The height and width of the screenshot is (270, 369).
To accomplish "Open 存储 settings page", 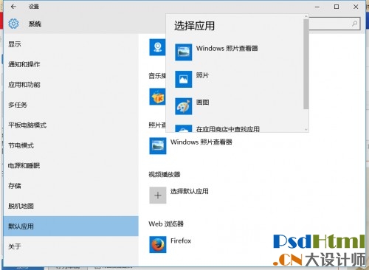I will coord(71,186).
